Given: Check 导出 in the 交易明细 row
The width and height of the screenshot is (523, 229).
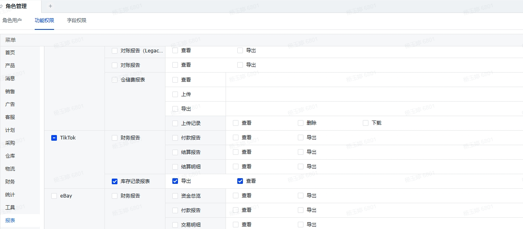Looking at the screenshot, I should [x=301, y=225].
